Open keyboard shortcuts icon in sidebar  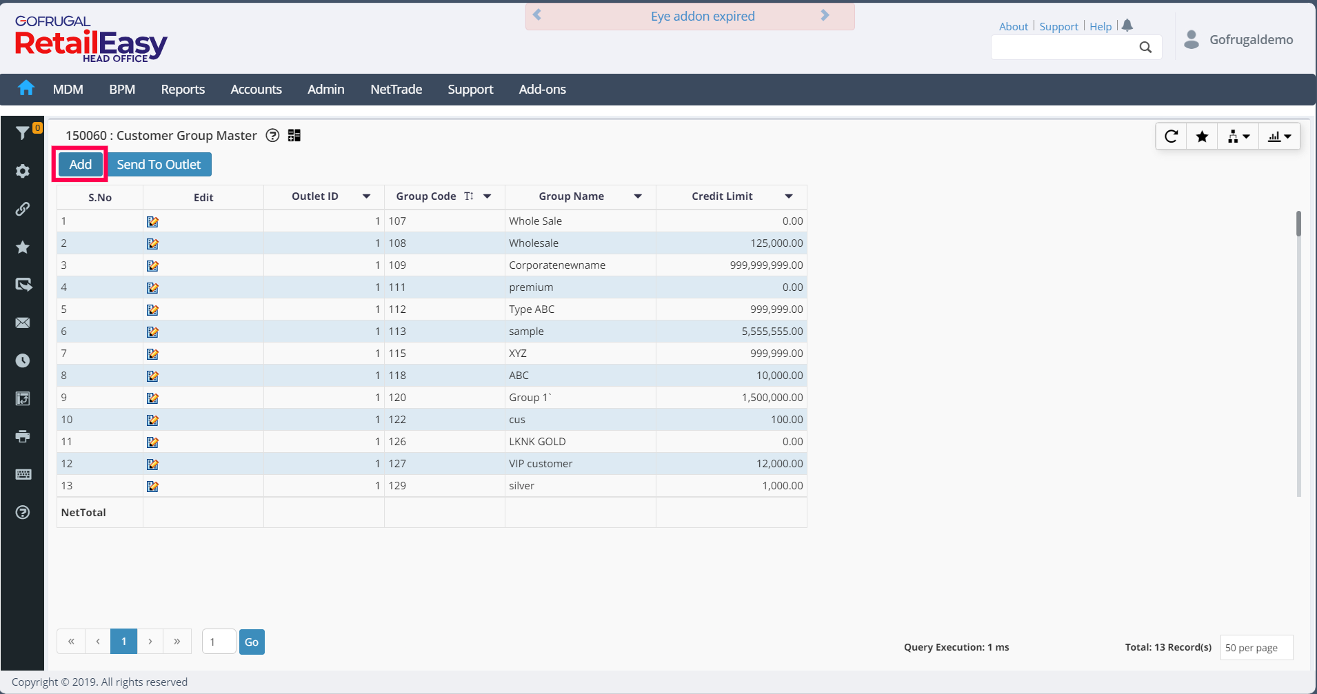pos(23,474)
